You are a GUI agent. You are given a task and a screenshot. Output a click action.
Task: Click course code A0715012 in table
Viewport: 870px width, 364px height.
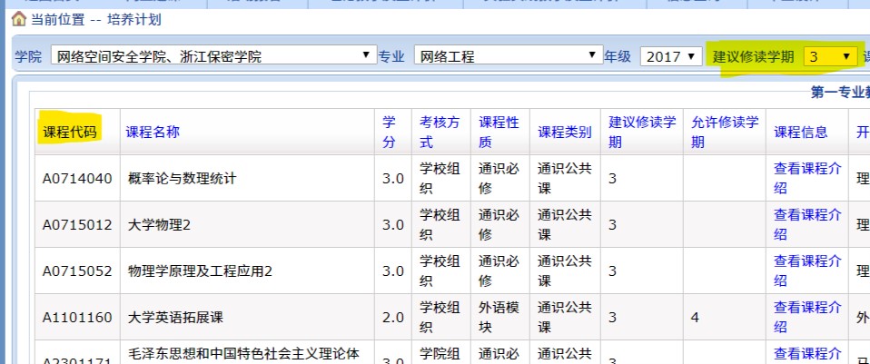point(77,224)
